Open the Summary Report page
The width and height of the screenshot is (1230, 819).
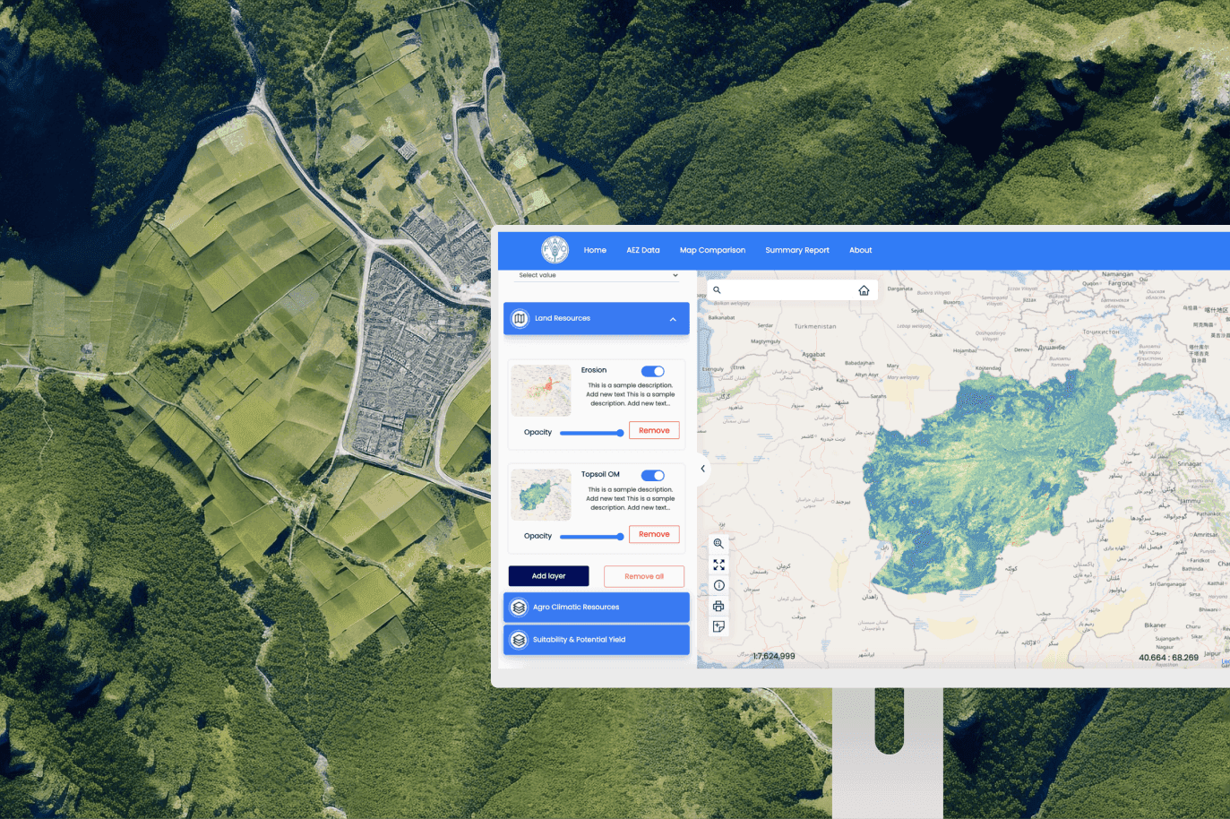[797, 250]
